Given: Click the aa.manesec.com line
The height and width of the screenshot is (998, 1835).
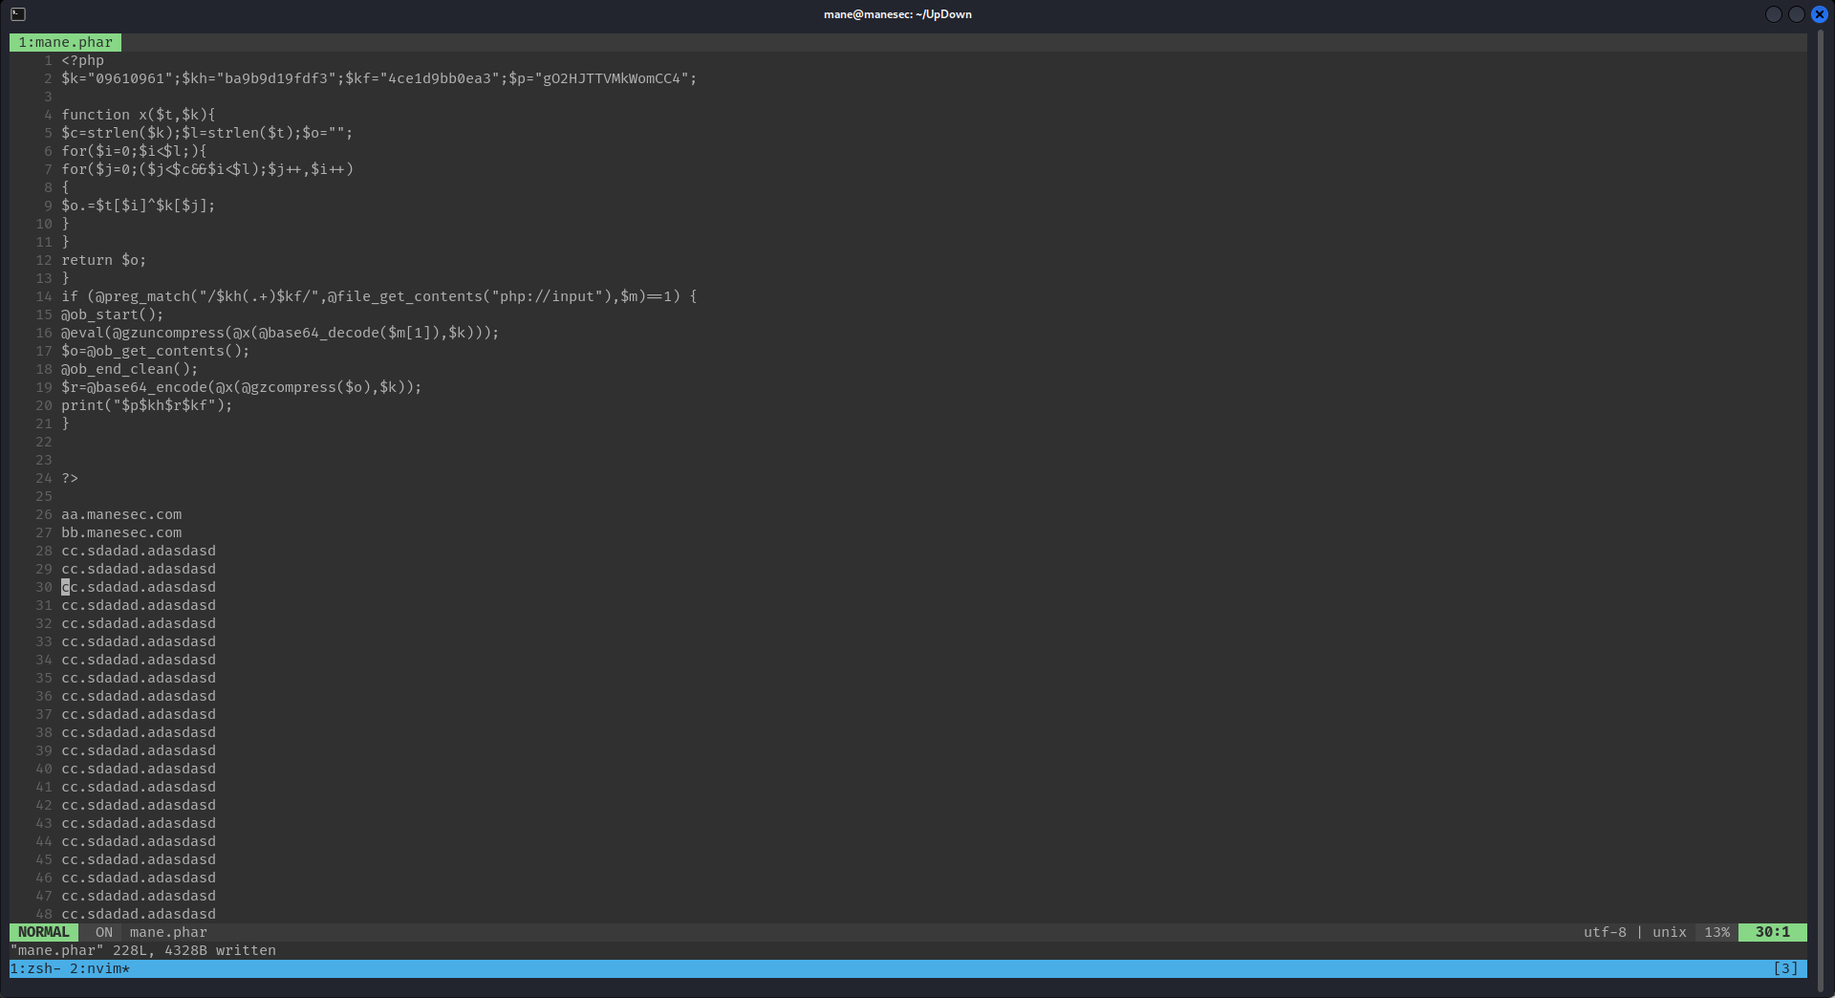Looking at the screenshot, I should point(121,514).
